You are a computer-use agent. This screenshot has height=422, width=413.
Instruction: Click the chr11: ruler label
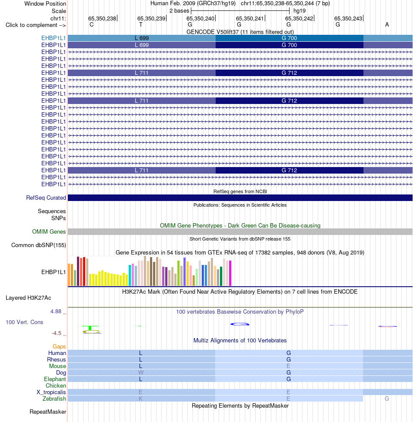(x=58, y=19)
